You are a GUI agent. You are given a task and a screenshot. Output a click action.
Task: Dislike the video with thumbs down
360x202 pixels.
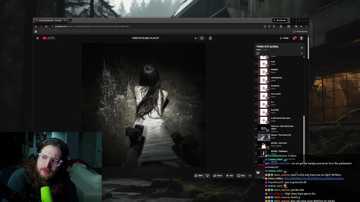[208, 176]
